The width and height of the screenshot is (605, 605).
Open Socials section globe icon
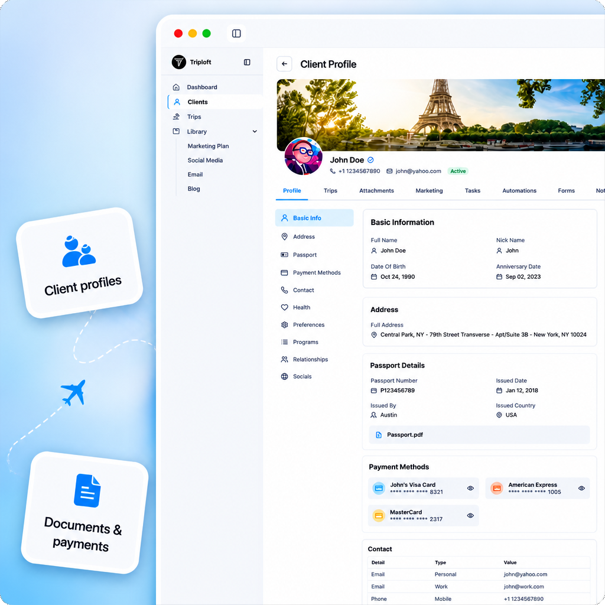[284, 376]
